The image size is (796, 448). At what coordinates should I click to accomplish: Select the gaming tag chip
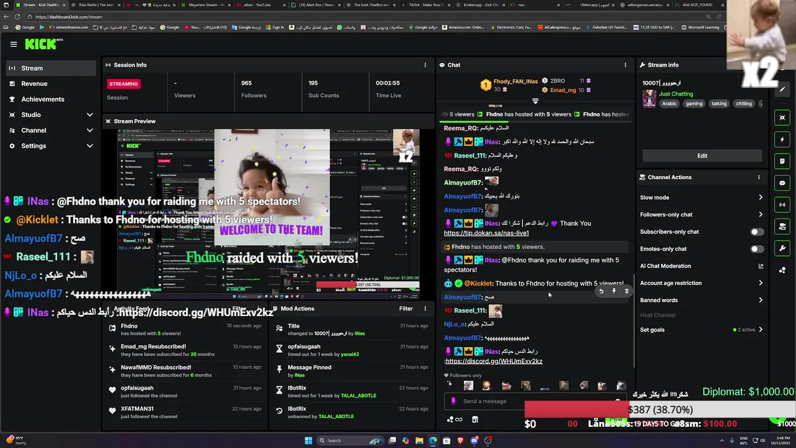pos(694,104)
